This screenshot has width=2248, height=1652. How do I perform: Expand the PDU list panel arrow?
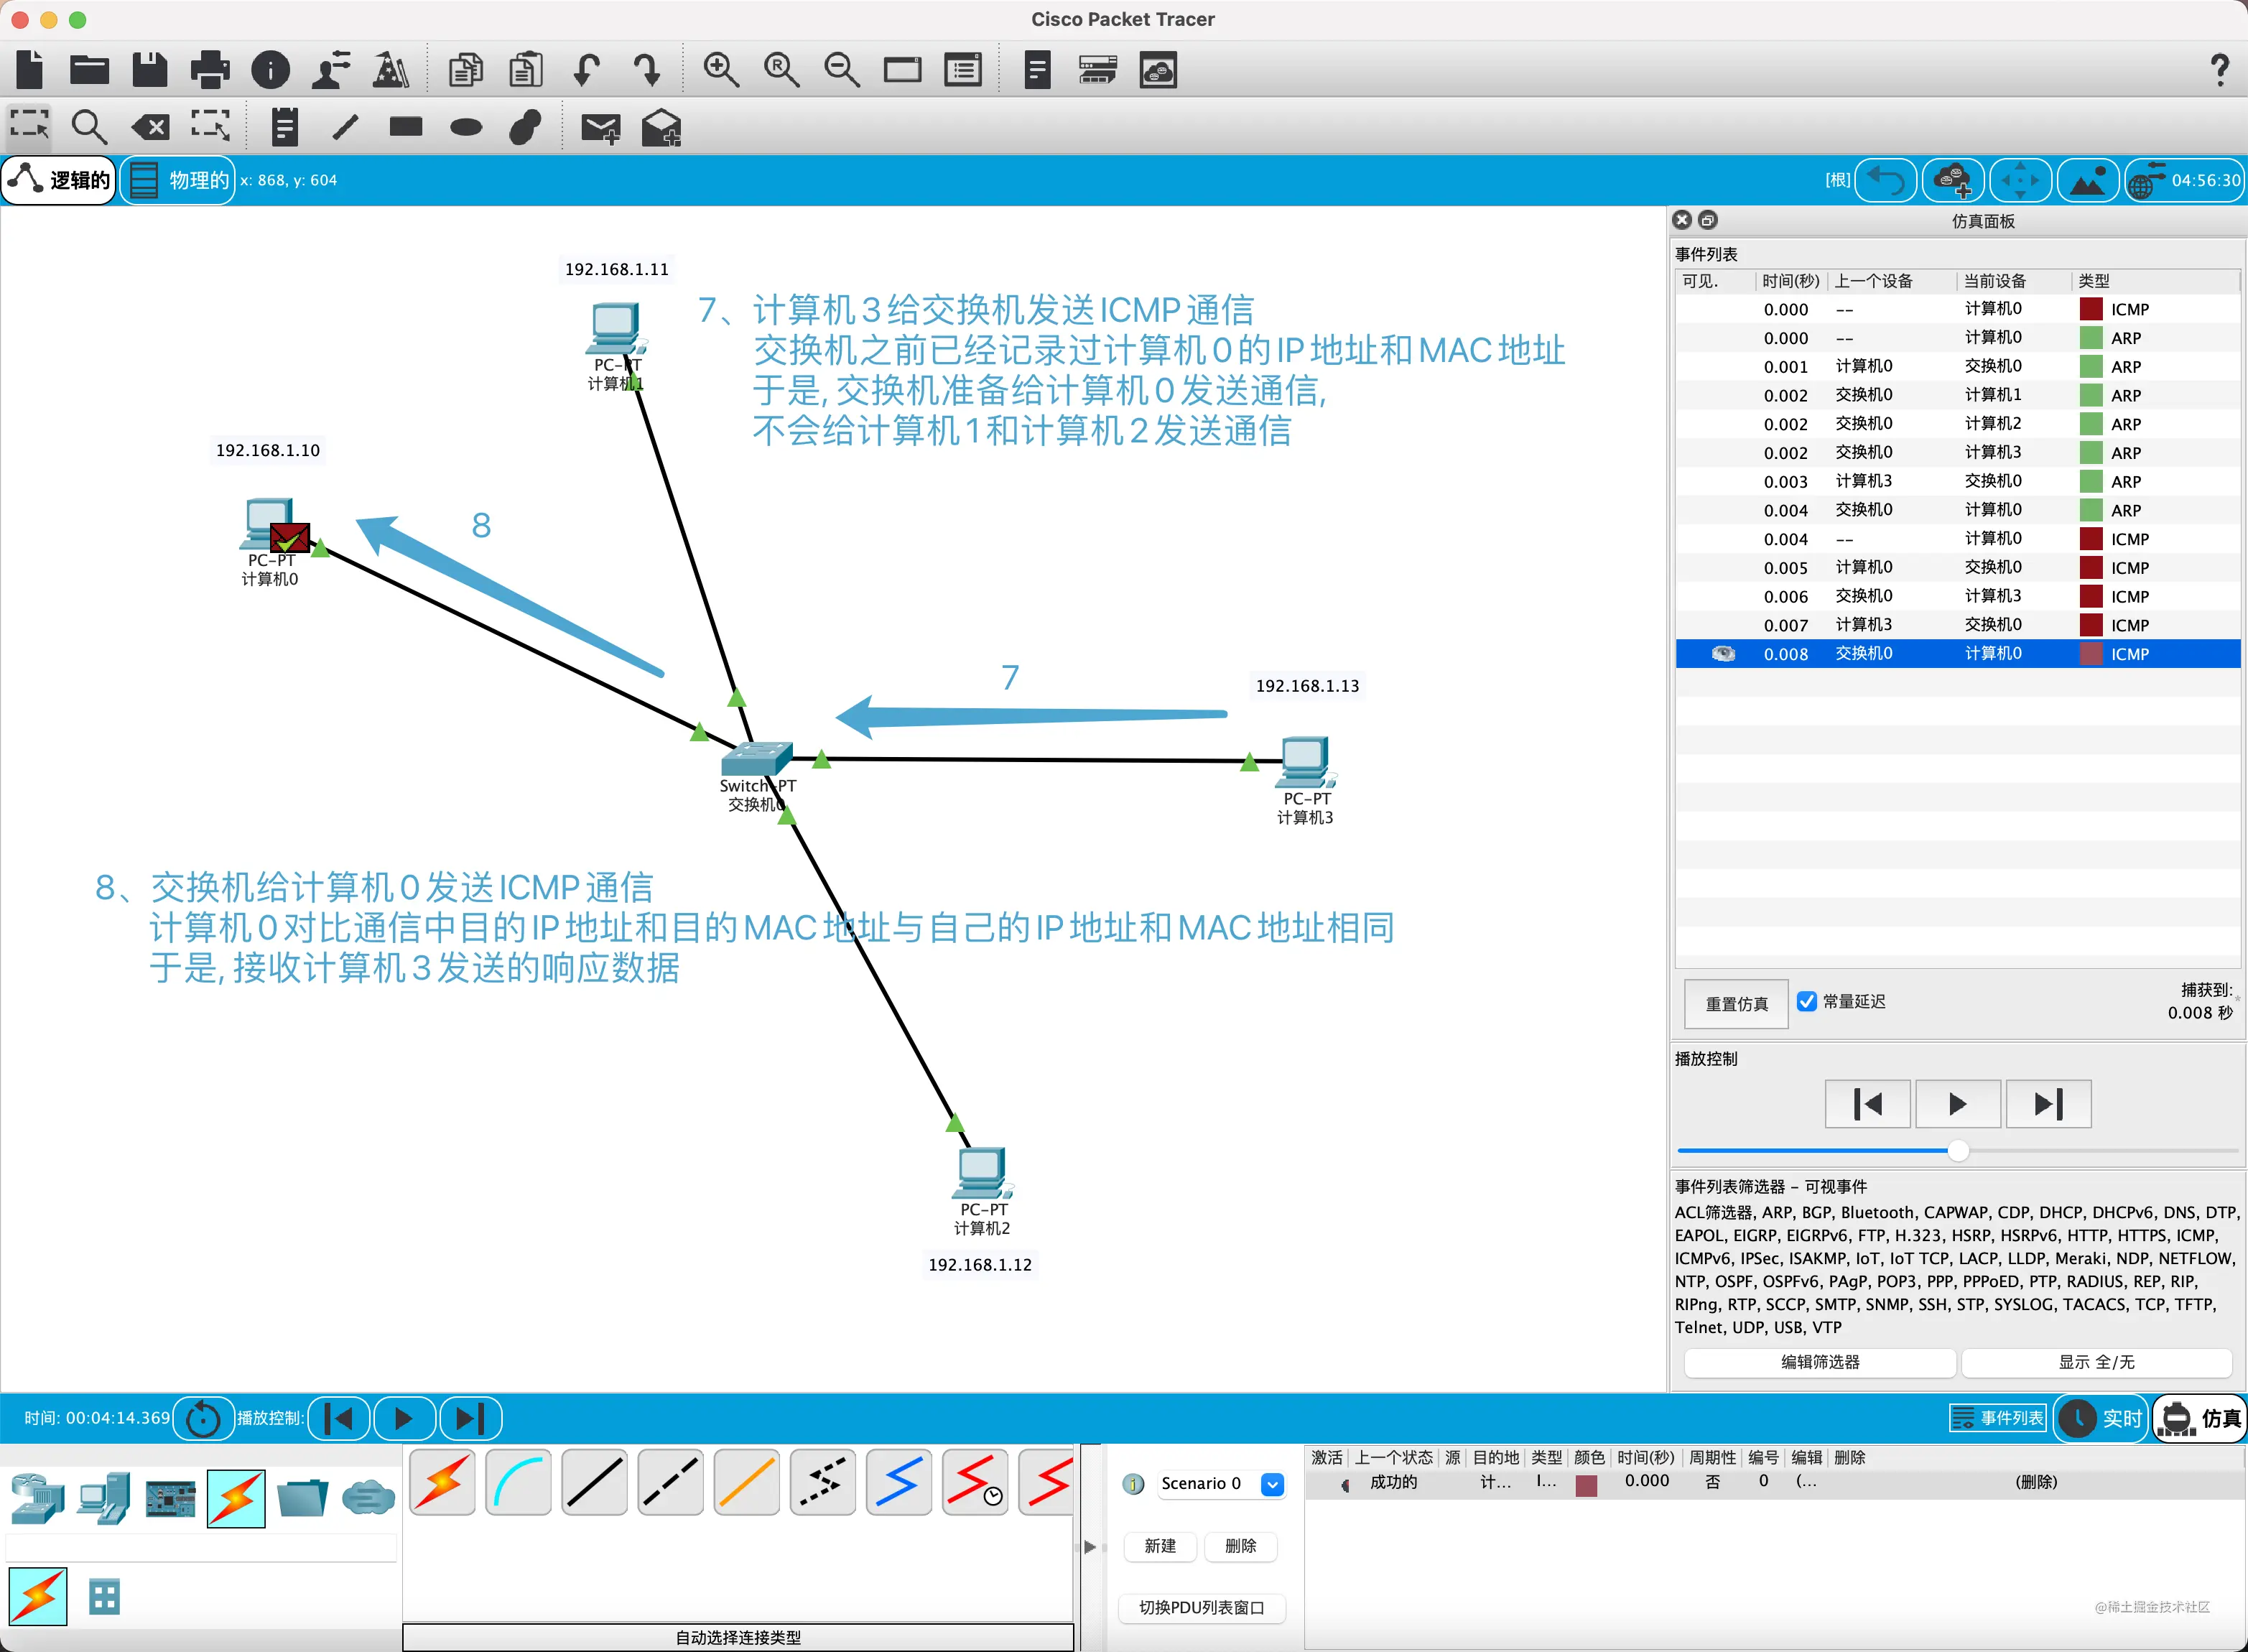click(x=1090, y=1547)
